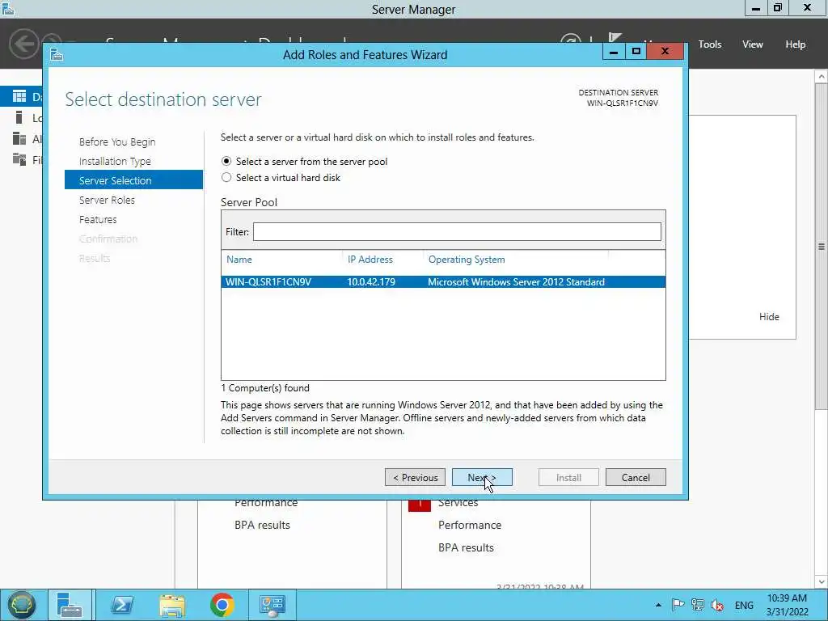
Task: Open Help menu in Server Manager
Action: point(795,44)
